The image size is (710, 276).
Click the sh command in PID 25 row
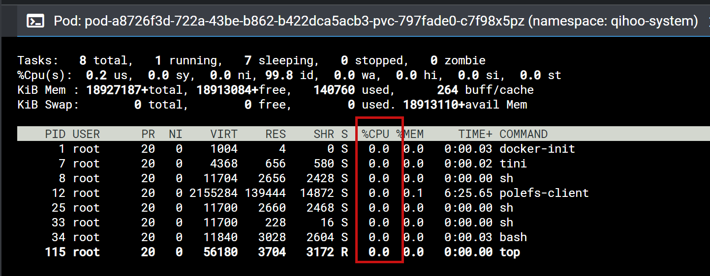pos(506,208)
